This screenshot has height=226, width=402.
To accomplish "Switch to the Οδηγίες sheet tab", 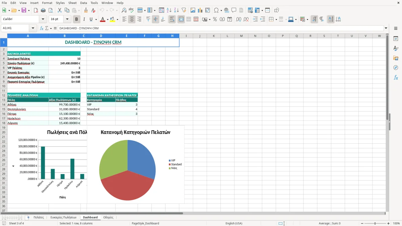I will (x=108, y=217).
